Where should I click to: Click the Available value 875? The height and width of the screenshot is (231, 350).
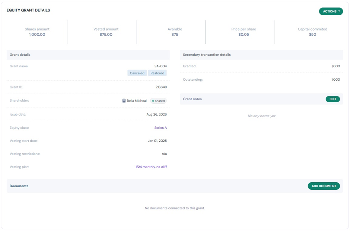[x=175, y=35]
